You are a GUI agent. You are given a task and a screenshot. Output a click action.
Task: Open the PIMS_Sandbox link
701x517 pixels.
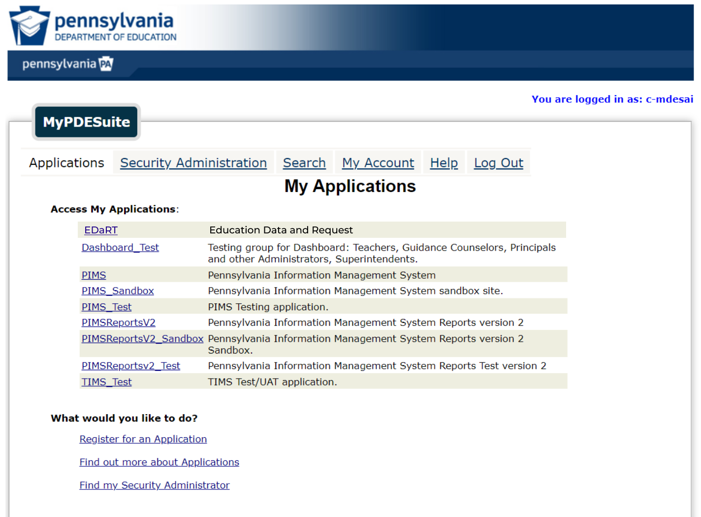(x=118, y=291)
